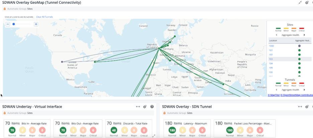Zoom out the map with minus button
The width and height of the screenshot is (313, 138).
(x=8, y=24)
